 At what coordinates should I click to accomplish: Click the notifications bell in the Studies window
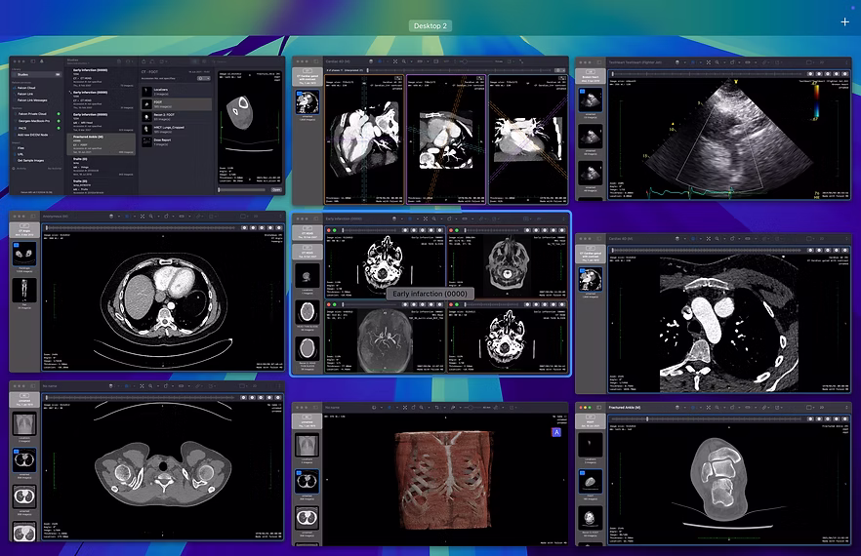coord(42,61)
